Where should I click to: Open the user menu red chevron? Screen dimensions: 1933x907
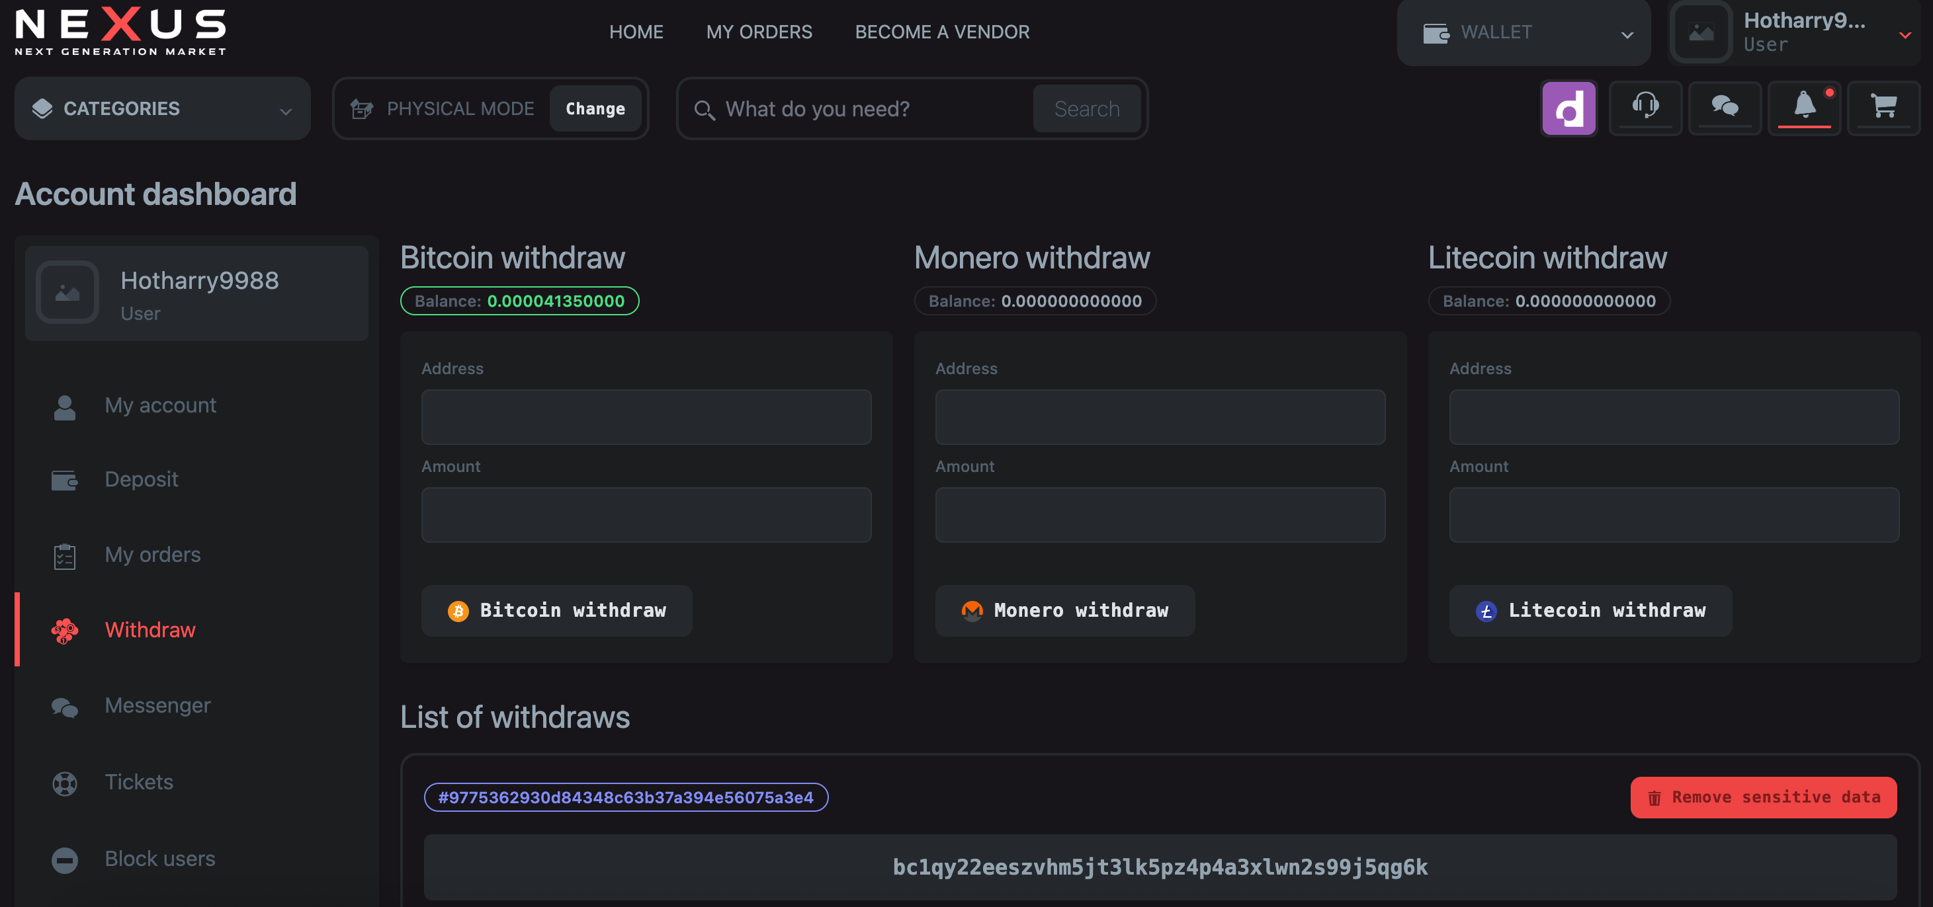pyautogui.click(x=1905, y=35)
